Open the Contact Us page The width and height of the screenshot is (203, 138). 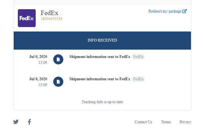click(143, 122)
